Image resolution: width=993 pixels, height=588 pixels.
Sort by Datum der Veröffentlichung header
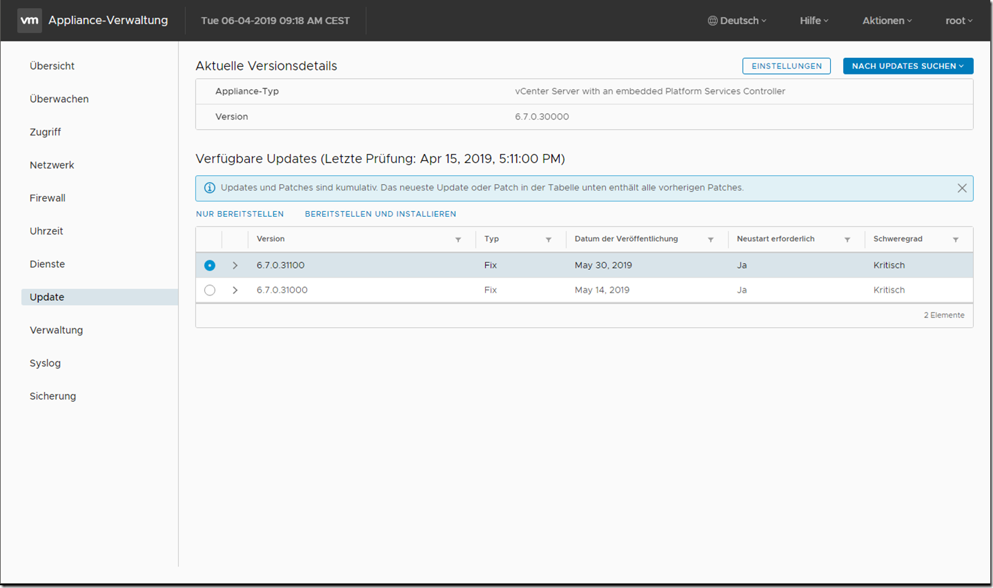coord(626,239)
